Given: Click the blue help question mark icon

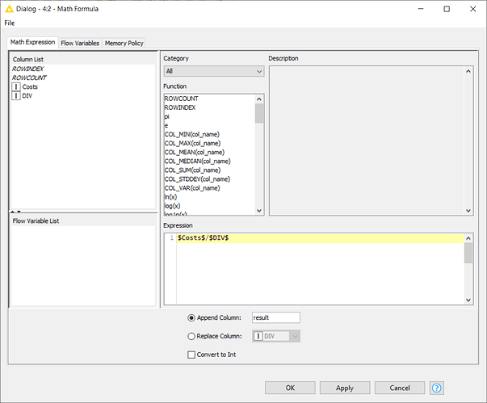Looking at the screenshot, I should [x=436, y=388].
